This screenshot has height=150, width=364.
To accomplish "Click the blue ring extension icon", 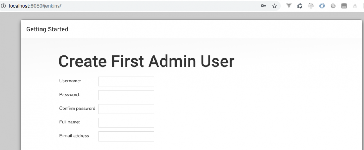I will coord(322,6).
